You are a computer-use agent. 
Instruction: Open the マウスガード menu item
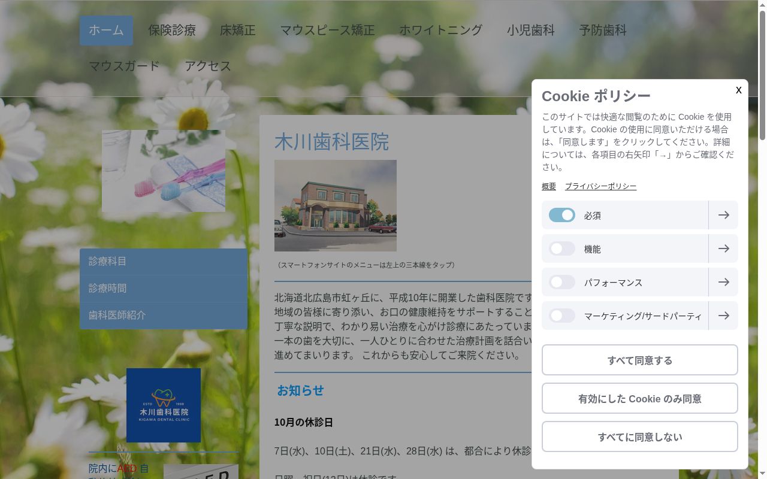[x=124, y=66]
